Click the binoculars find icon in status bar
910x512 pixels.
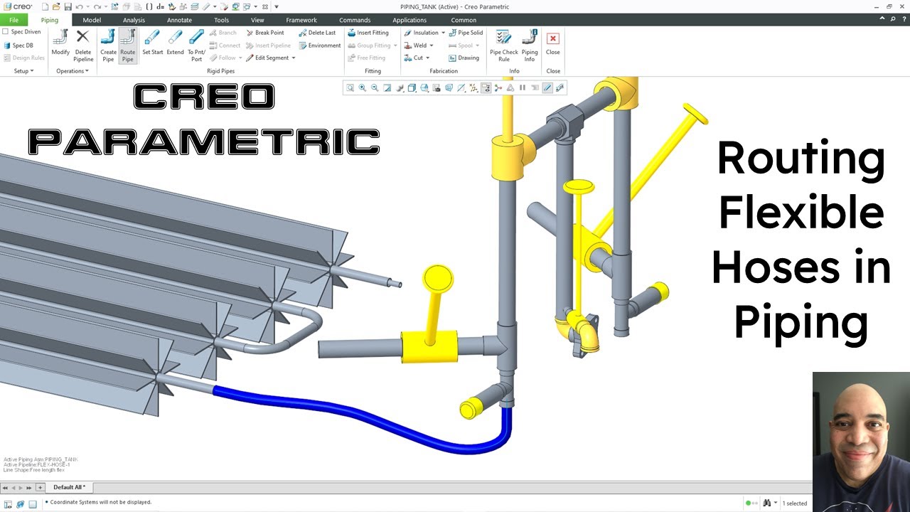pos(766,503)
